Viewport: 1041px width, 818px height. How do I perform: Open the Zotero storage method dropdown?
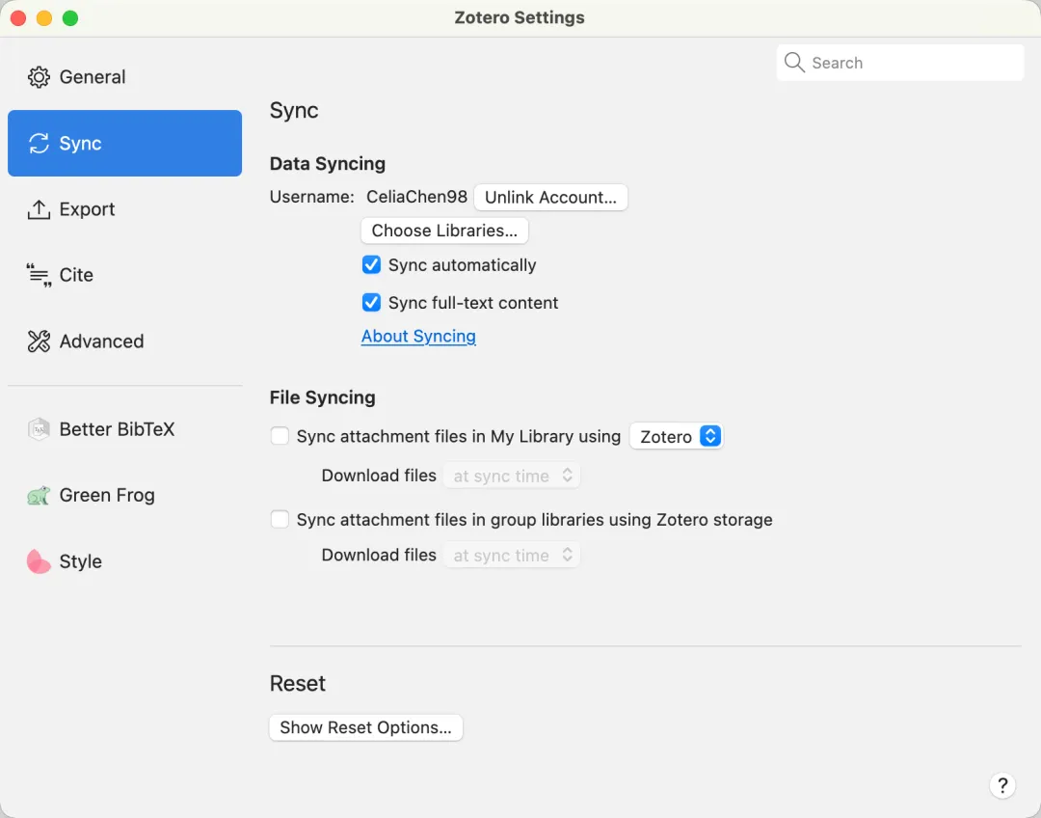(x=676, y=437)
